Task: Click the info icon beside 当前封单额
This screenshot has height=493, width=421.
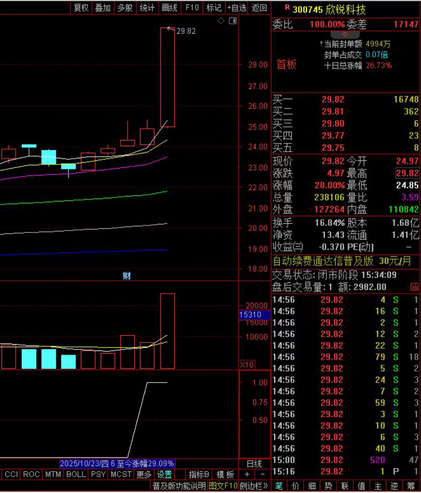Action: click(x=321, y=44)
